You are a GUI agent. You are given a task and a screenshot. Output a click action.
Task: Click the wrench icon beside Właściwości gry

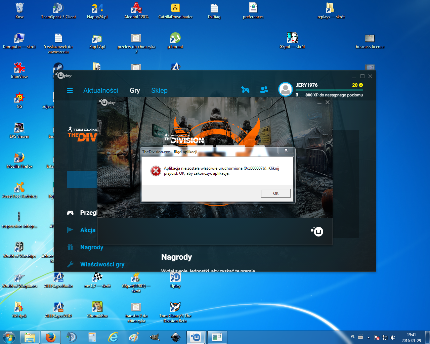[x=70, y=264]
